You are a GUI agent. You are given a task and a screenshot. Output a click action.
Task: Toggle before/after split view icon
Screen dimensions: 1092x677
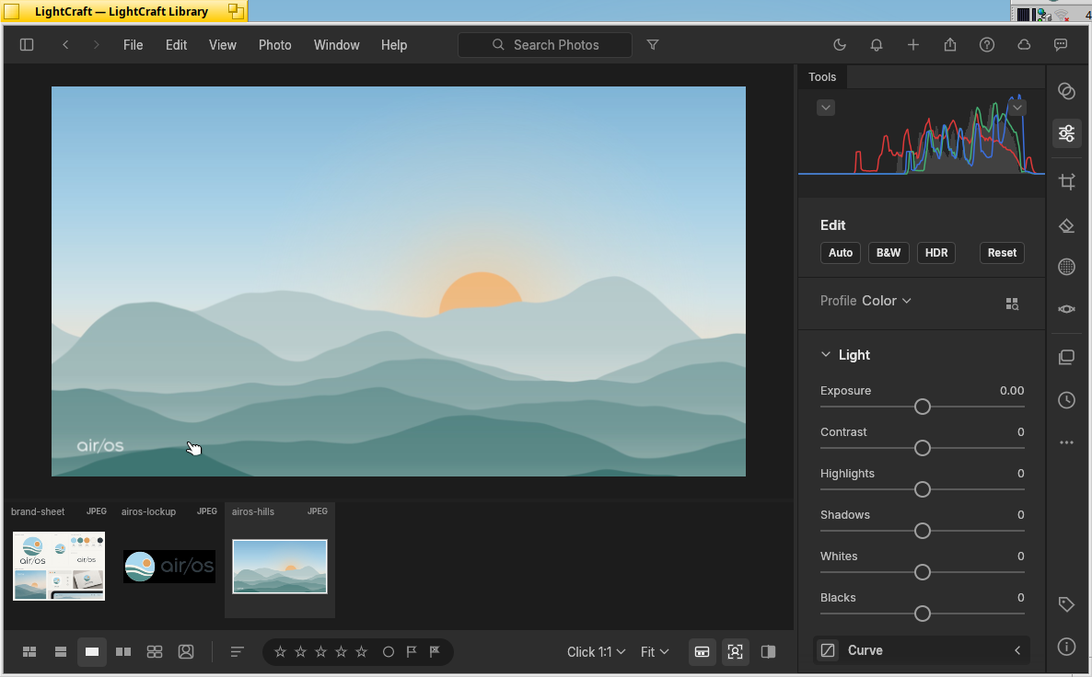[x=768, y=652]
